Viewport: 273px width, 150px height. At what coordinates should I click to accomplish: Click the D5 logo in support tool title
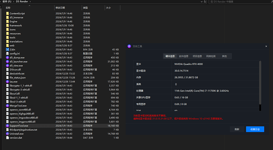click(x=129, y=46)
